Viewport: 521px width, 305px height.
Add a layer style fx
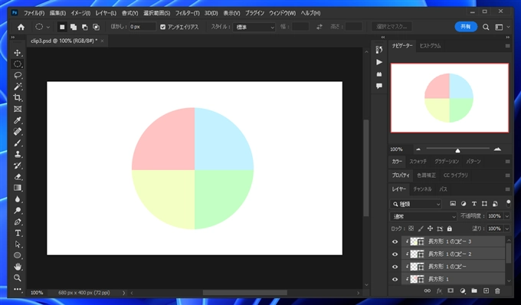[439, 290]
